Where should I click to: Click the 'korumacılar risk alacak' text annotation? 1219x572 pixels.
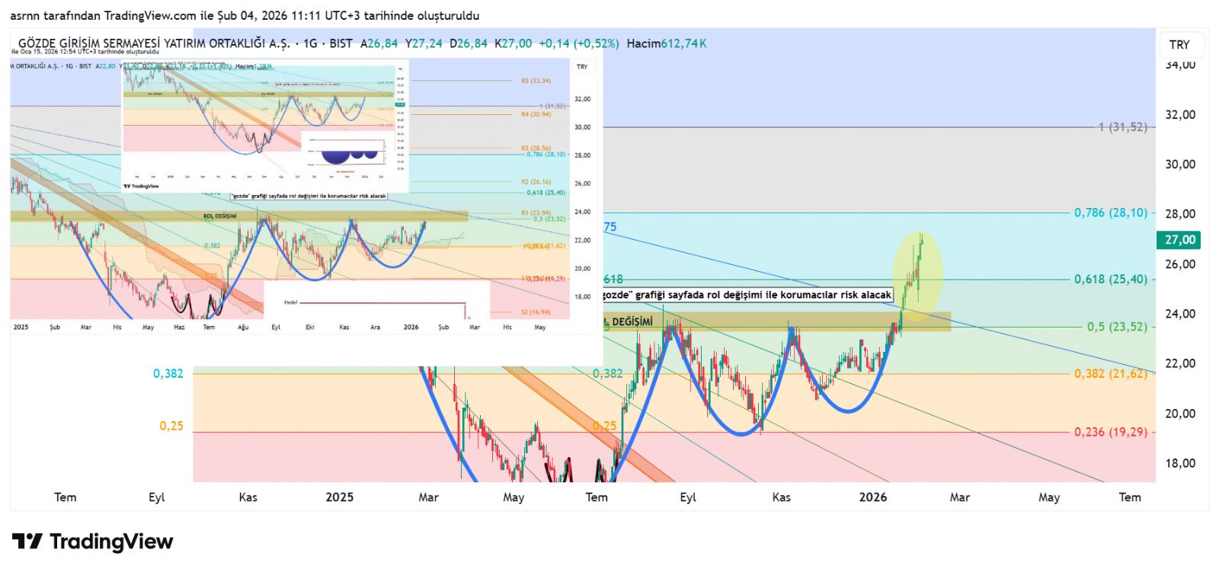747,295
